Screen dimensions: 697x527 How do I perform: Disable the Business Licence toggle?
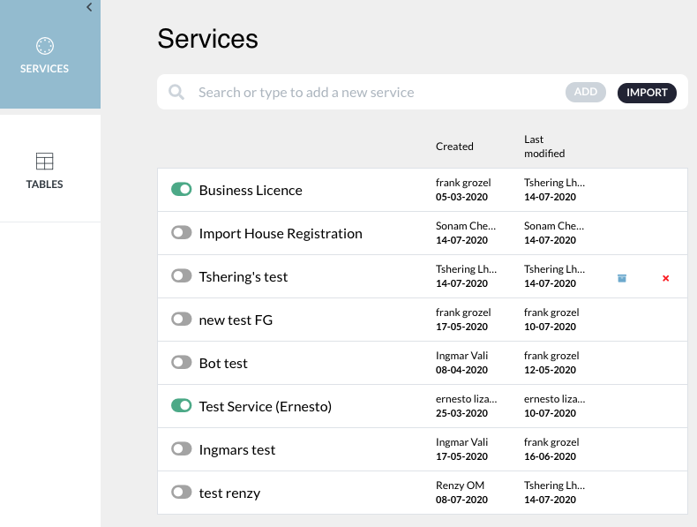coord(182,190)
